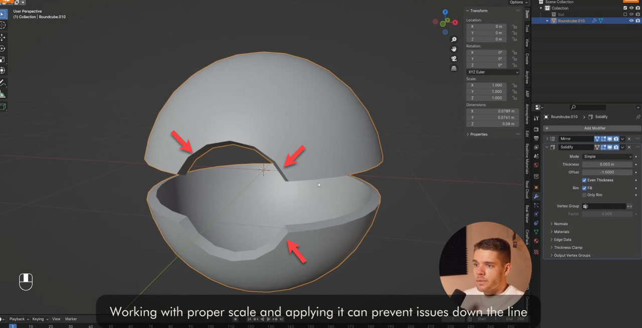Image resolution: width=642 pixels, height=328 pixels.
Task: Open the Keying menu in timeline
Action: point(39,319)
